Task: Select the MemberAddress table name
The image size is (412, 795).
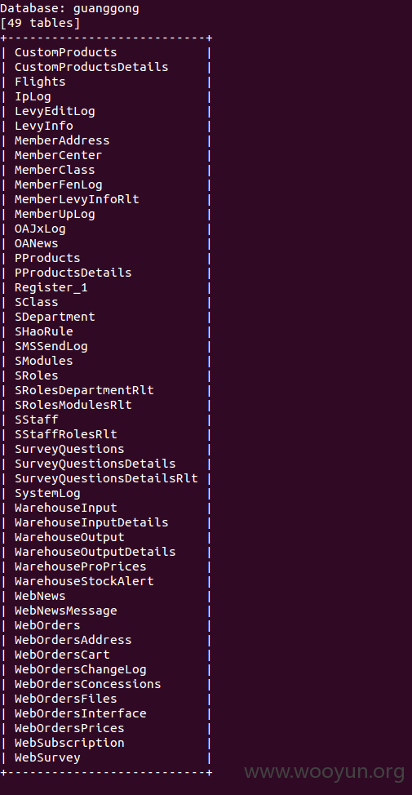Action: (x=62, y=140)
